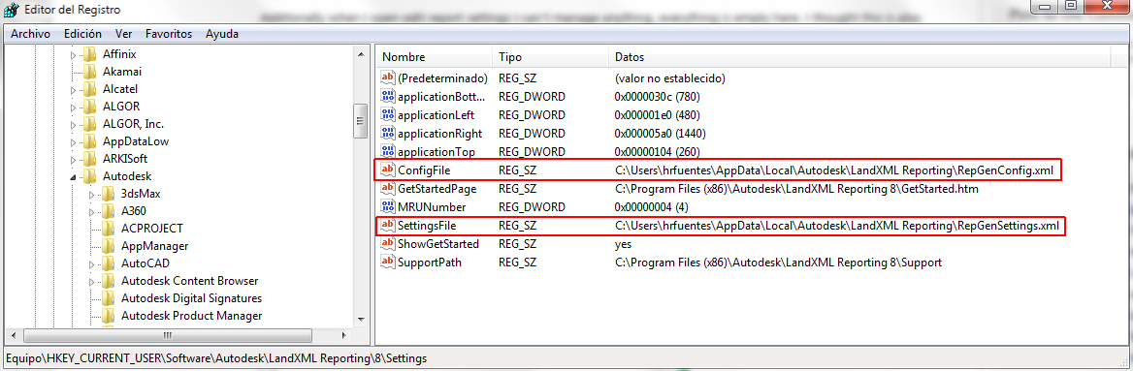1133x371 pixels.
Task: Click the ShowGetStarted value 'yes'
Action: [623, 244]
